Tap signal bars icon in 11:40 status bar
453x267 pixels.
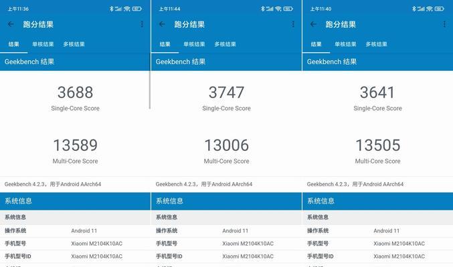[421, 9]
